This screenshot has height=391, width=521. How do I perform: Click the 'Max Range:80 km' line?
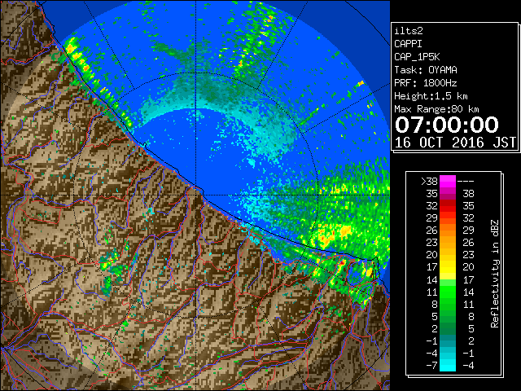click(436, 109)
